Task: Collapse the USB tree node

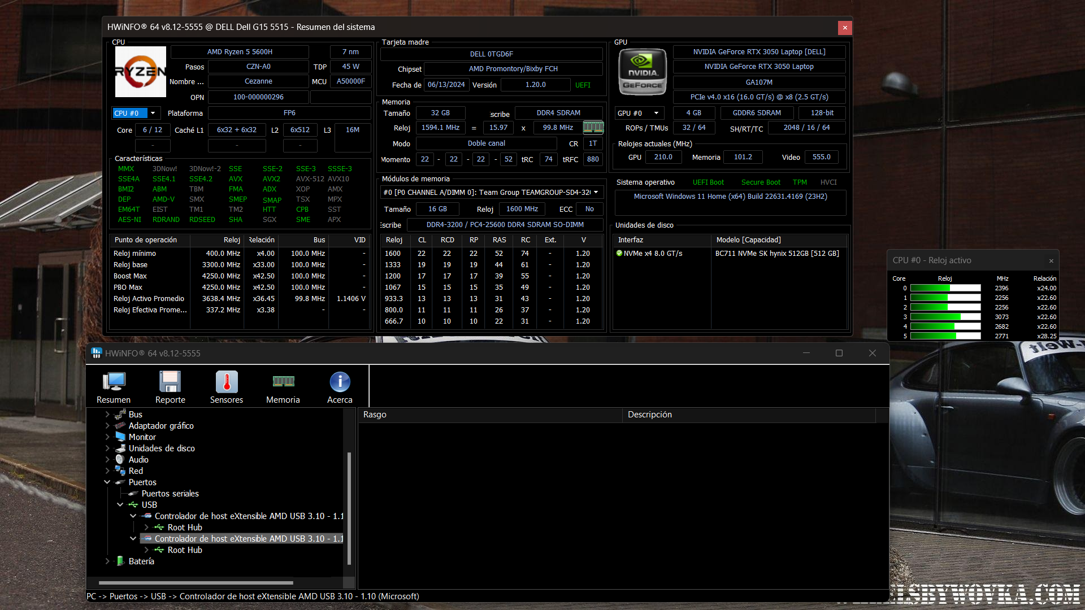Action: pyautogui.click(x=120, y=505)
